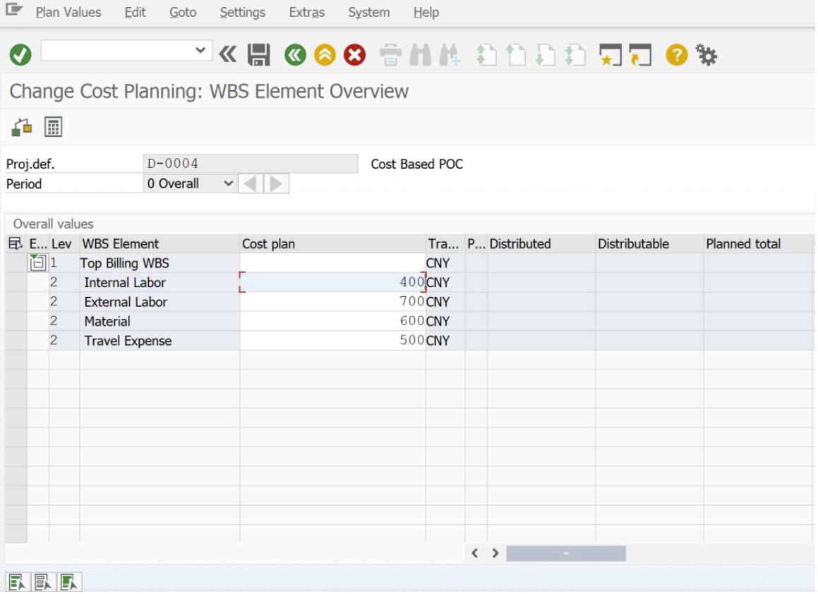Click the CNY currency cell for Material
Screen dimensions: 818x594
(445, 321)
